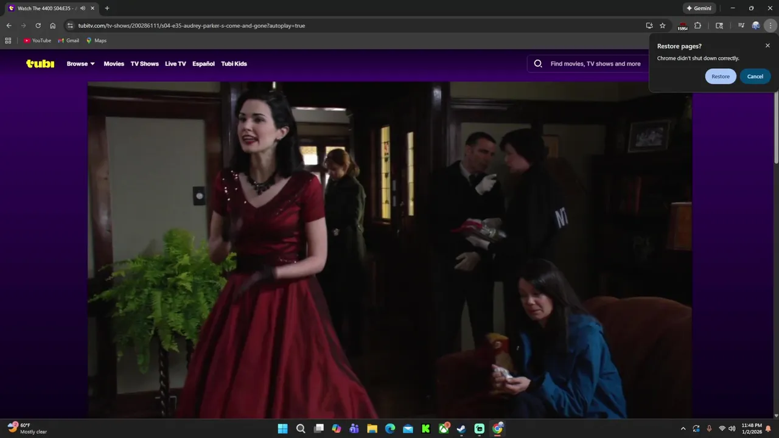Click the Tubi URL in address bar

coord(192,26)
